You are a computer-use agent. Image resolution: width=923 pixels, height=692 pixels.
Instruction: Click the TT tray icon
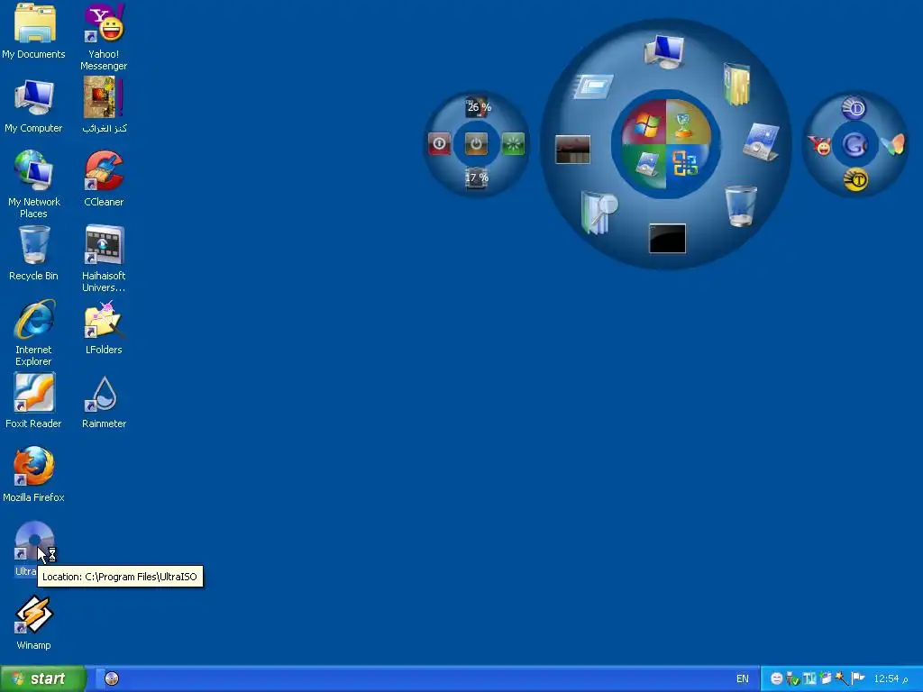[809, 678]
